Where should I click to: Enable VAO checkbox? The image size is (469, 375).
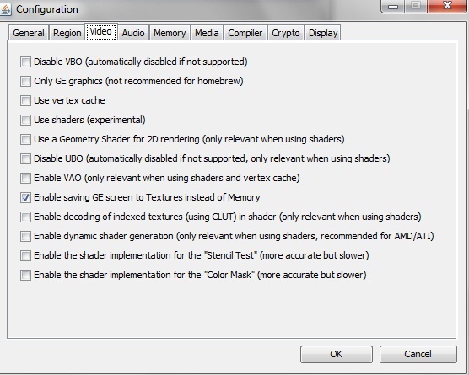tap(25, 178)
